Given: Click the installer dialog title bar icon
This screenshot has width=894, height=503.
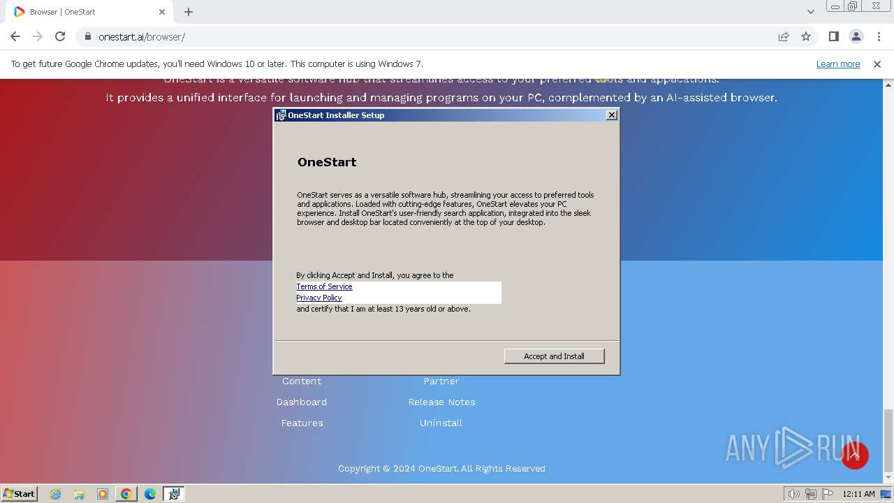Looking at the screenshot, I should click(281, 115).
